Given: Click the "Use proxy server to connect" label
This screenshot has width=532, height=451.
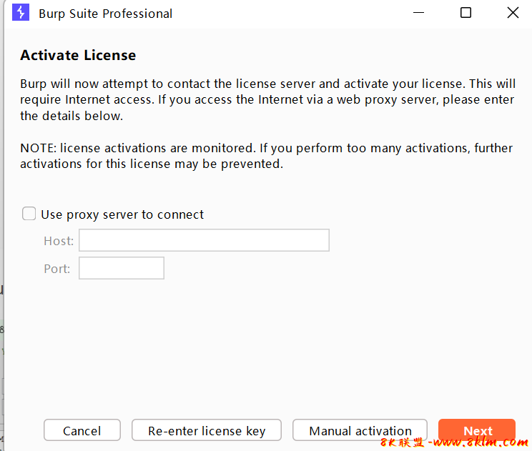Looking at the screenshot, I should coord(122,214).
